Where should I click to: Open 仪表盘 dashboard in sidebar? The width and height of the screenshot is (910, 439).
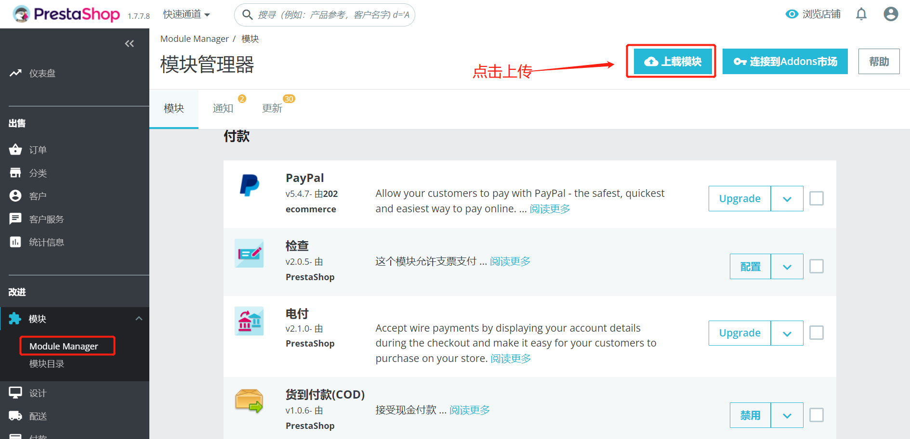[x=33, y=73]
